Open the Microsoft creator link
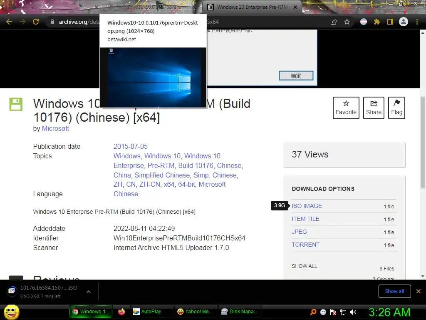426x320 pixels. (55, 128)
